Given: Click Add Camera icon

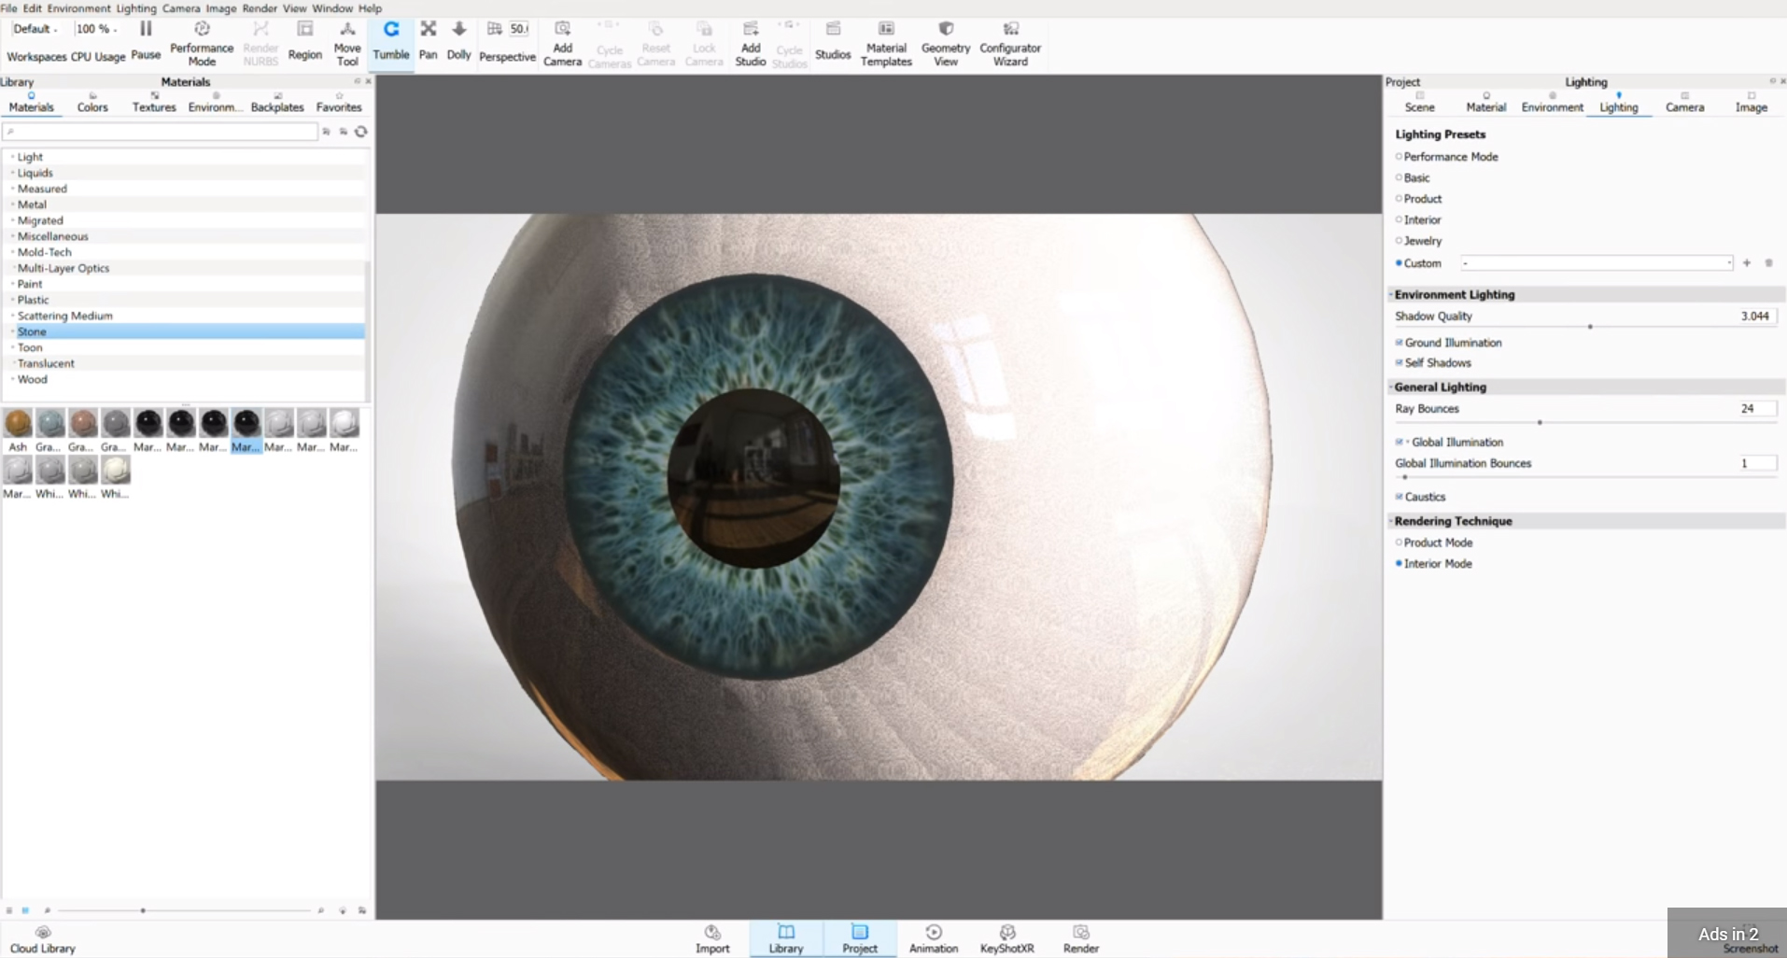Looking at the screenshot, I should [x=562, y=29].
